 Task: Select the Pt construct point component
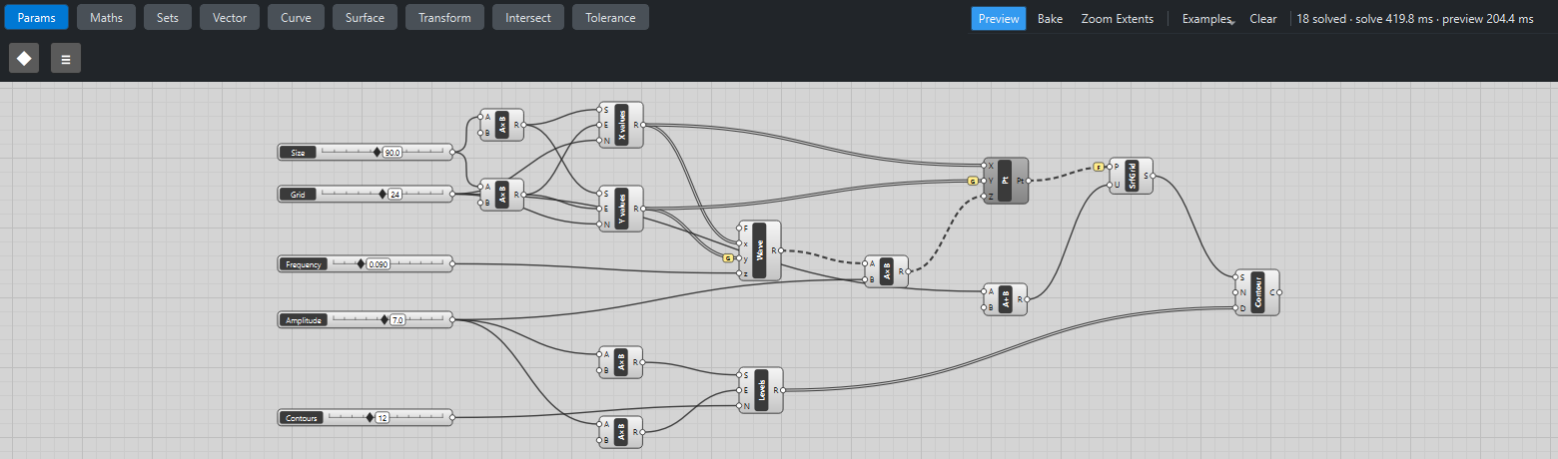(x=1005, y=181)
